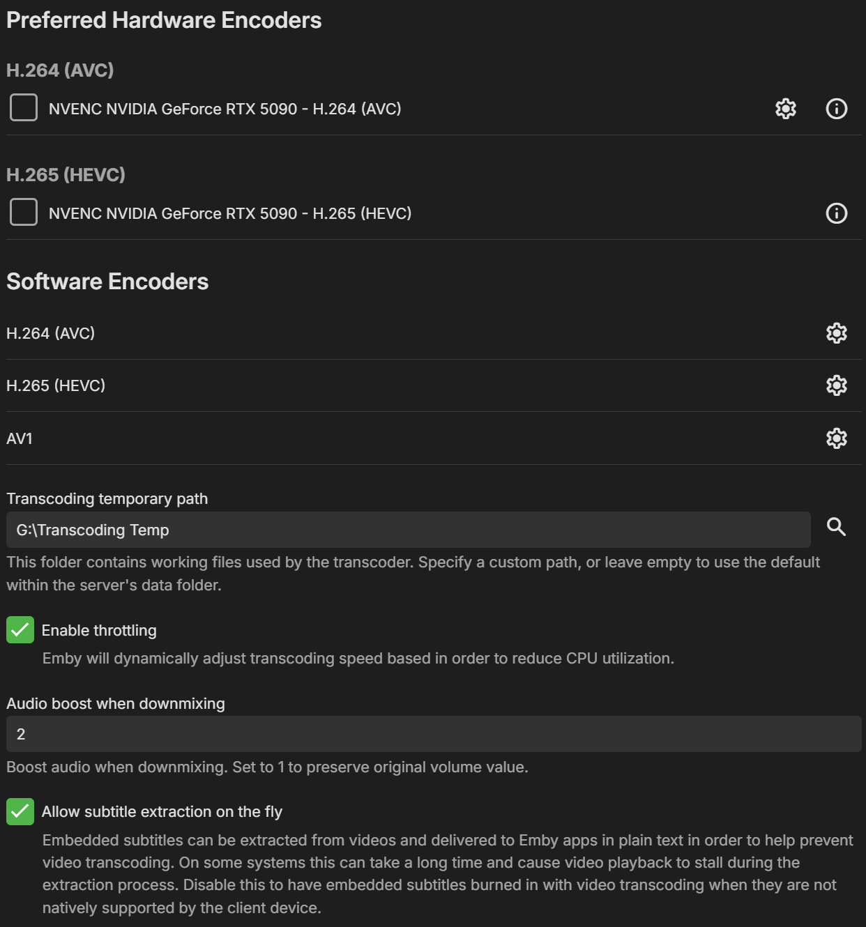The height and width of the screenshot is (927, 866).
Task: Click the Transcoding temporary path field
Action: tap(408, 530)
